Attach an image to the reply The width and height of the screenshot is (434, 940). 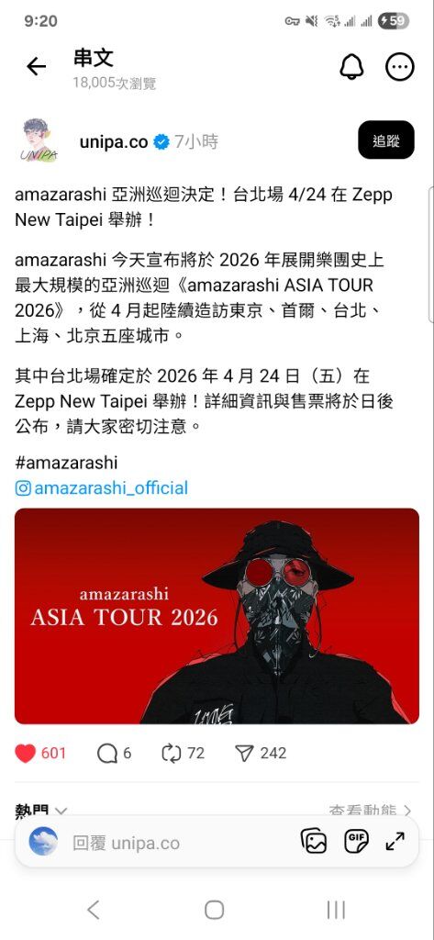click(x=314, y=842)
